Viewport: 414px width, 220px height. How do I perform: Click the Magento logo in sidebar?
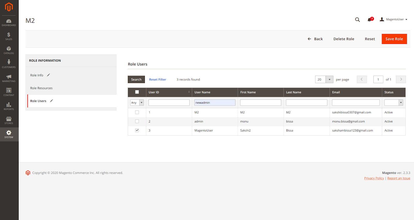tap(9, 7)
